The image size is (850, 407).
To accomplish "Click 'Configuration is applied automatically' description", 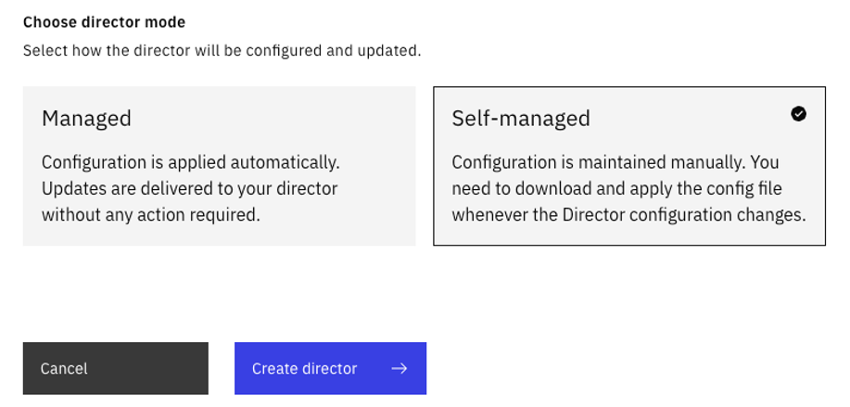I will (x=191, y=188).
